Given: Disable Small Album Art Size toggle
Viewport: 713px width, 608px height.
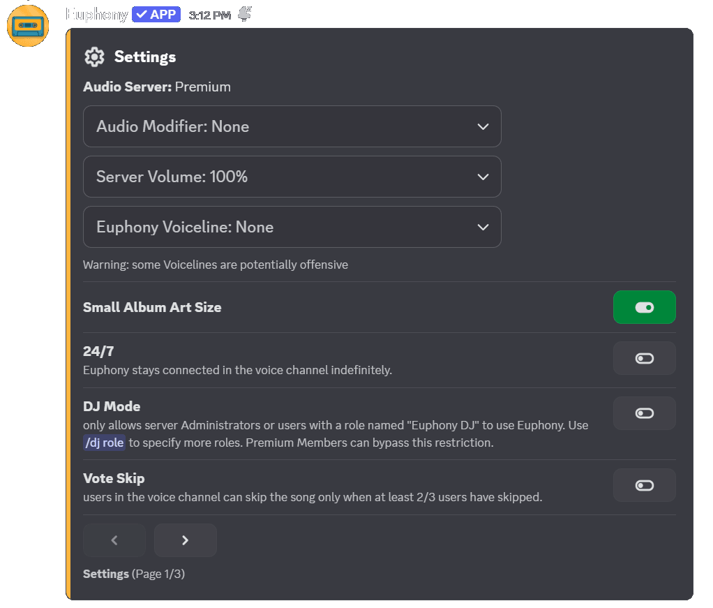Looking at the screenshot, I should click(x=645, y=307).
